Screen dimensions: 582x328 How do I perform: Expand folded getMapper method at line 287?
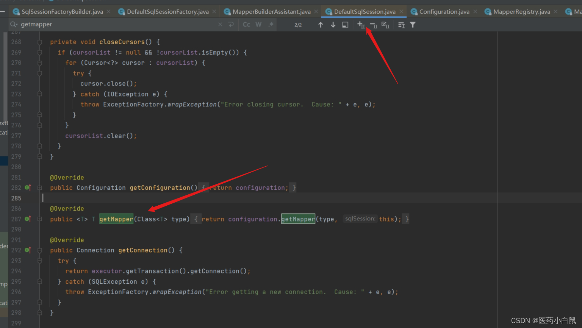point(40,219)
